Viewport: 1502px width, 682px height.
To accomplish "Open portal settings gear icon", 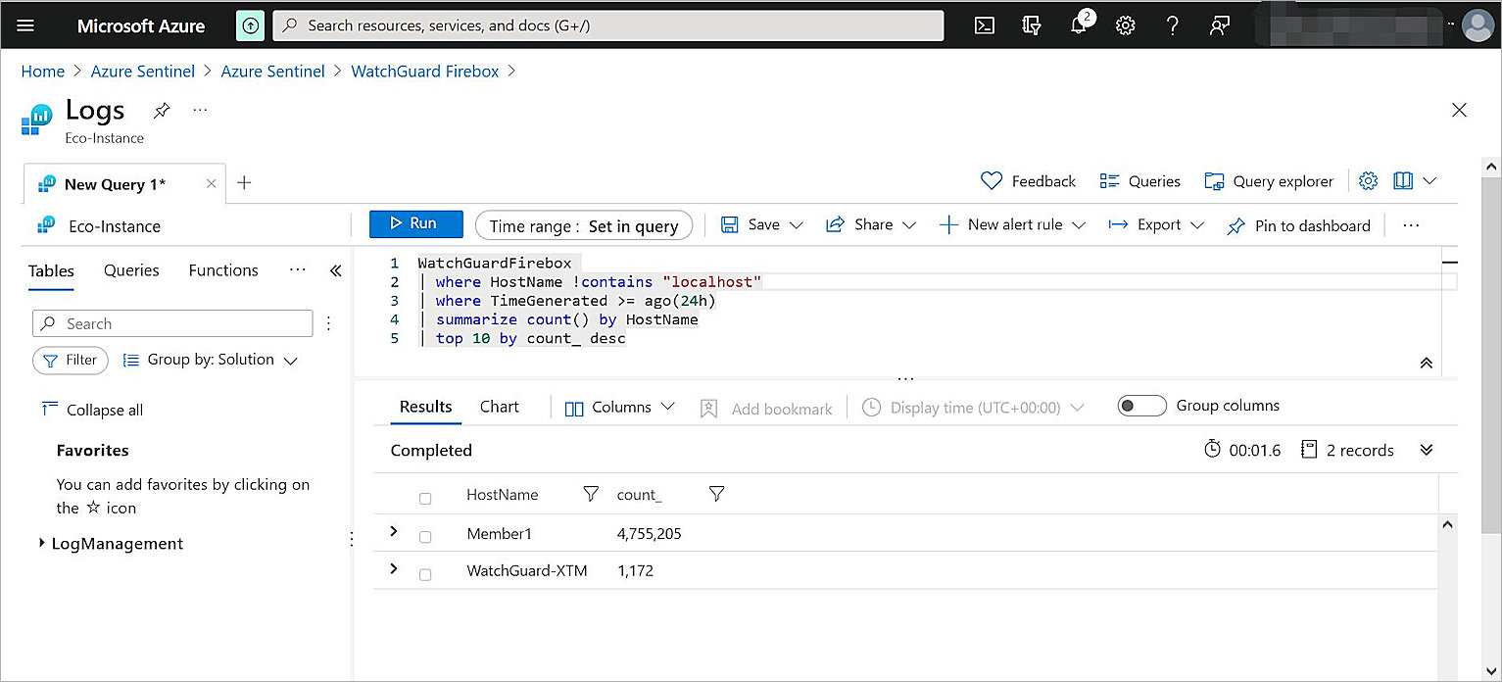I will (1126, 26).
